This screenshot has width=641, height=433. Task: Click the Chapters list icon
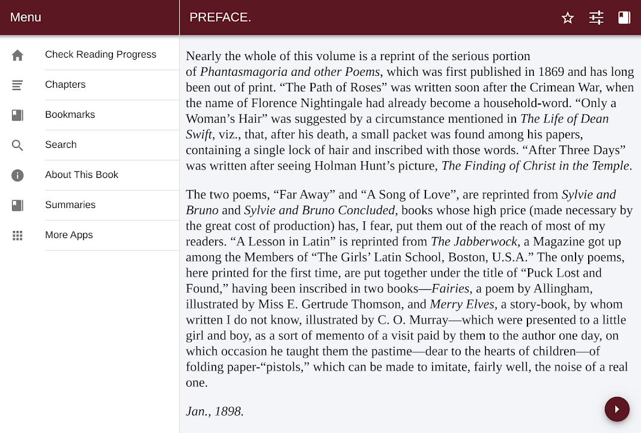[x=17, y=85]
